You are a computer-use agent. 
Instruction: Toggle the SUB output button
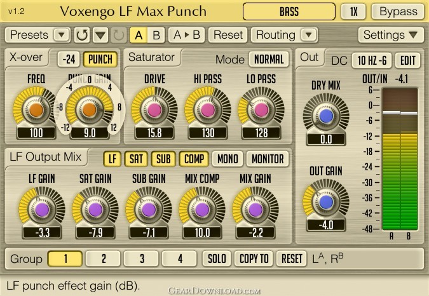(163, 159)
